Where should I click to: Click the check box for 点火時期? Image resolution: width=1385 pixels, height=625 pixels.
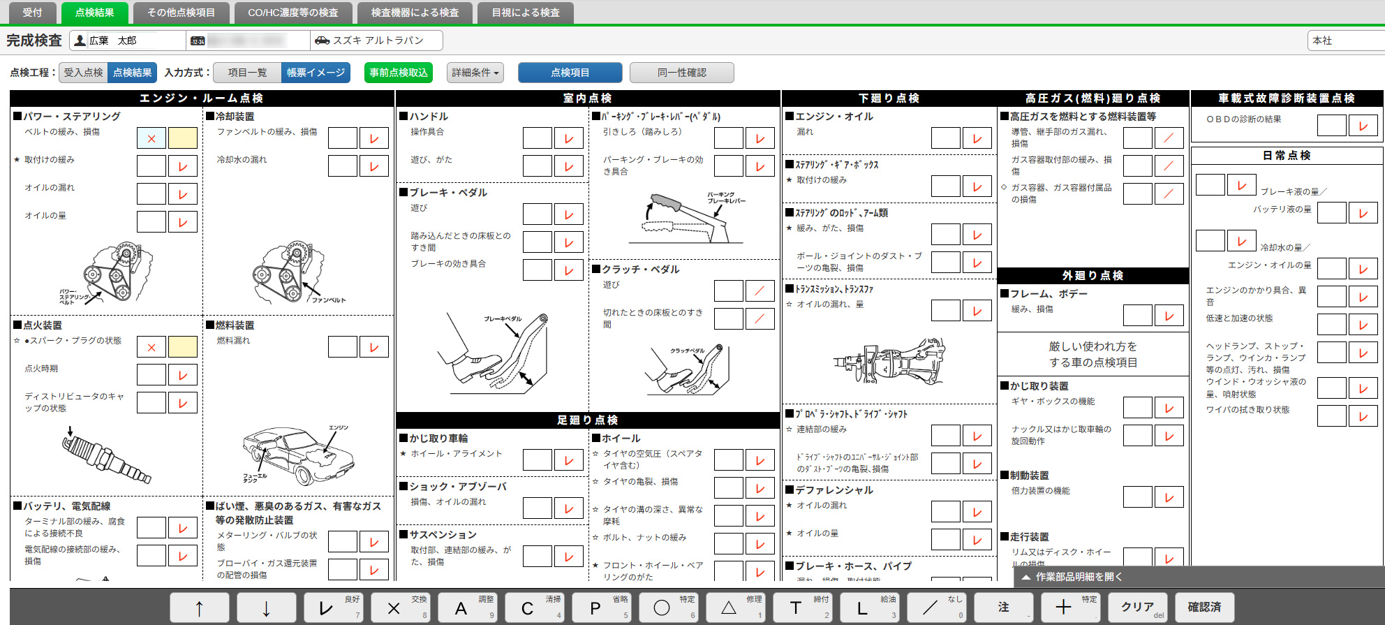(x=183, y=375)
